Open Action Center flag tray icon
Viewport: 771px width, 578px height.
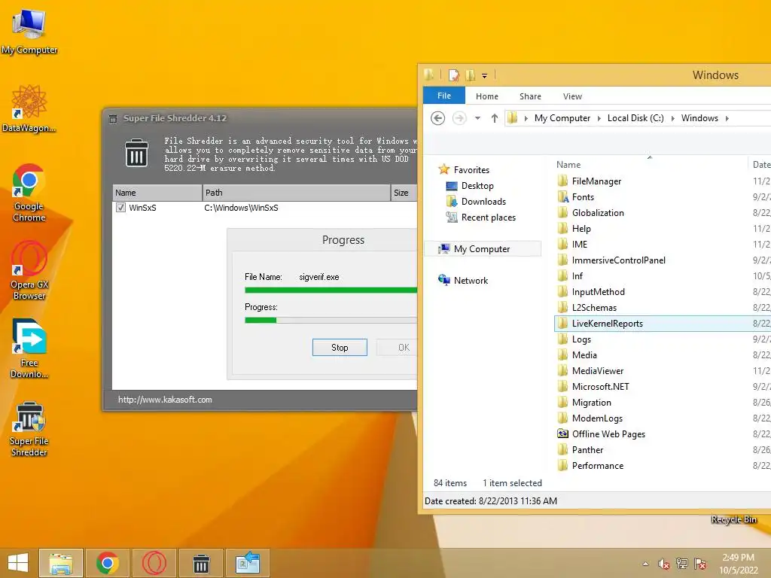(700, 564)
